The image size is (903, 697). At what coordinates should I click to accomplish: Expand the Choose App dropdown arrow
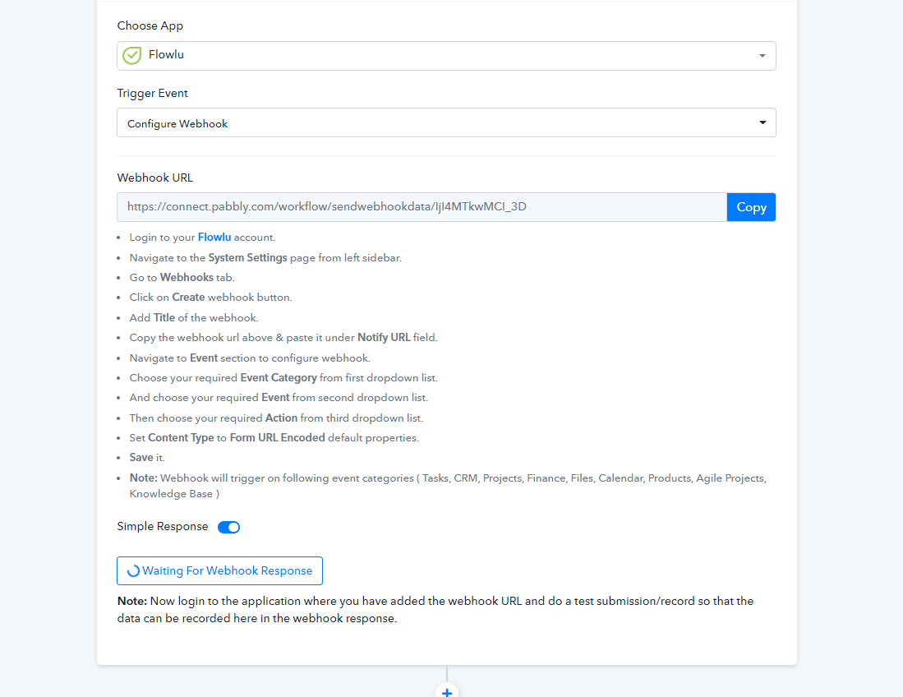762,56
